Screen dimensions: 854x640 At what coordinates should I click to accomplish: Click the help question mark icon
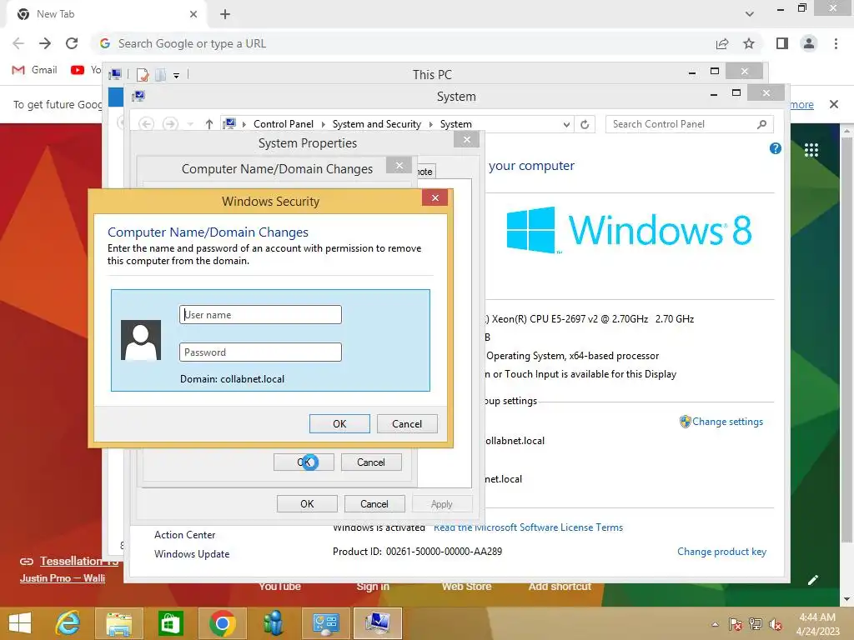coord(776,148)
